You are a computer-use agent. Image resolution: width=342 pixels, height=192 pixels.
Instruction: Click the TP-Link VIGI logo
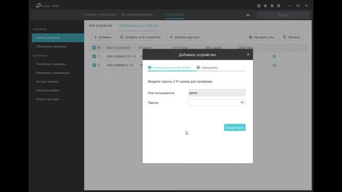click(x=47, y=6)
